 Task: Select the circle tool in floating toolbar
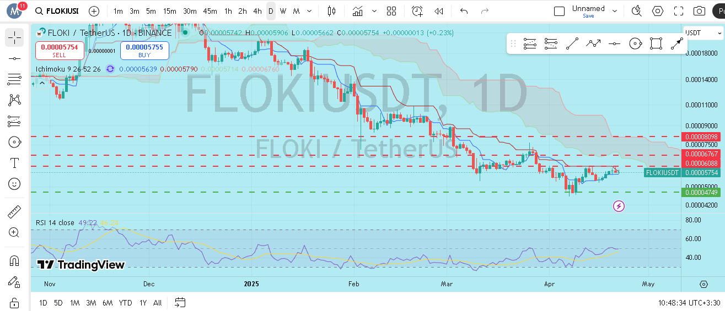click(635, 43)
